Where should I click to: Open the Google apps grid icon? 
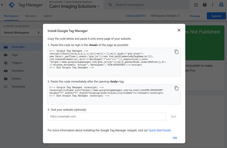click(196, 5)
